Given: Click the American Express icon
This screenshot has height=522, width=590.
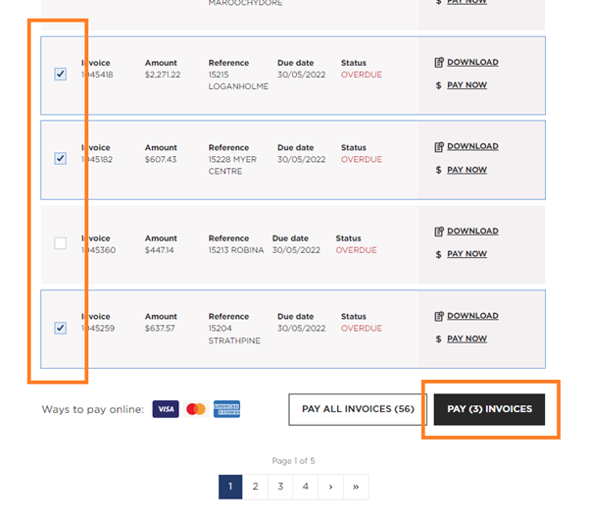Looking at the screenshot, I should (227, 409).
